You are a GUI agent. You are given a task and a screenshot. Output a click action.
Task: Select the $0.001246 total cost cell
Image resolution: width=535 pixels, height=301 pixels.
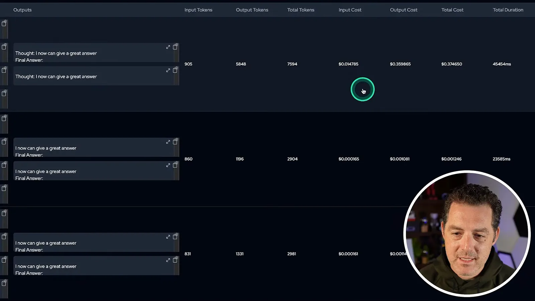coord(451,159)
